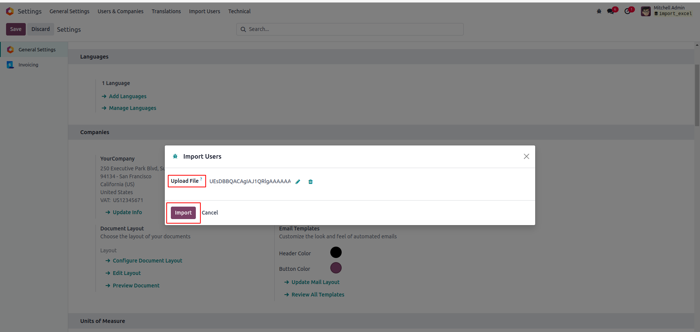Click the Mitchell Admin user avatar
Screen dimensions: 700x332
645,11
